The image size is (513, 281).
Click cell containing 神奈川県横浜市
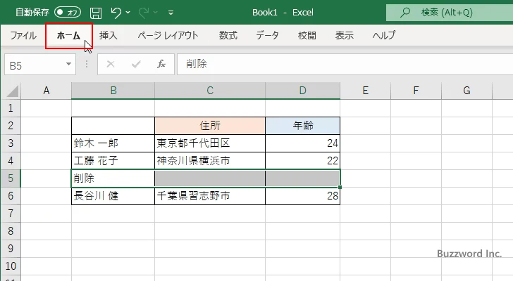210,161
